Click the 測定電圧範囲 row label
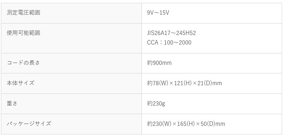The height and width of the screenshot is (136, 284). (24, 13)
